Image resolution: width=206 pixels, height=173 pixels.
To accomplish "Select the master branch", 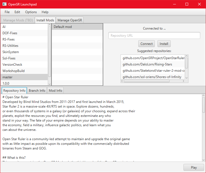I will tap(24, 77).
